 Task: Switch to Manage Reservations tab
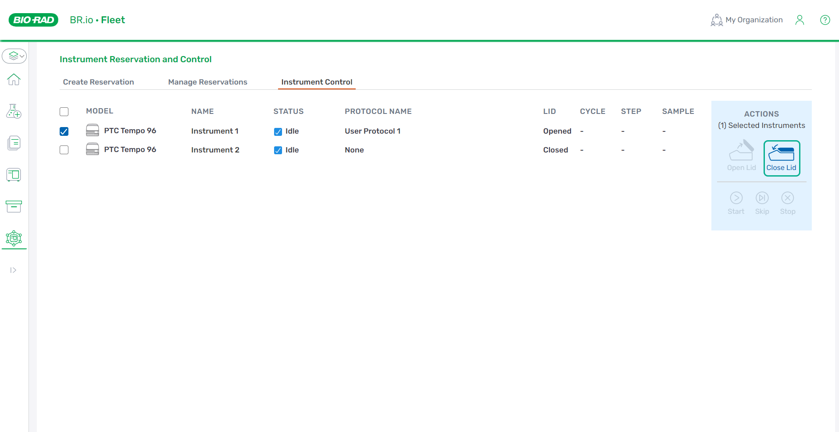pyautogui.click(x=207, y=82)
